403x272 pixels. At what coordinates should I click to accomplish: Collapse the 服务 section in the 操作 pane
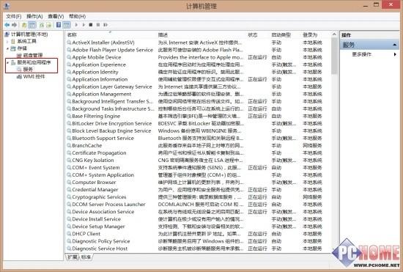(x=394, y=45)
